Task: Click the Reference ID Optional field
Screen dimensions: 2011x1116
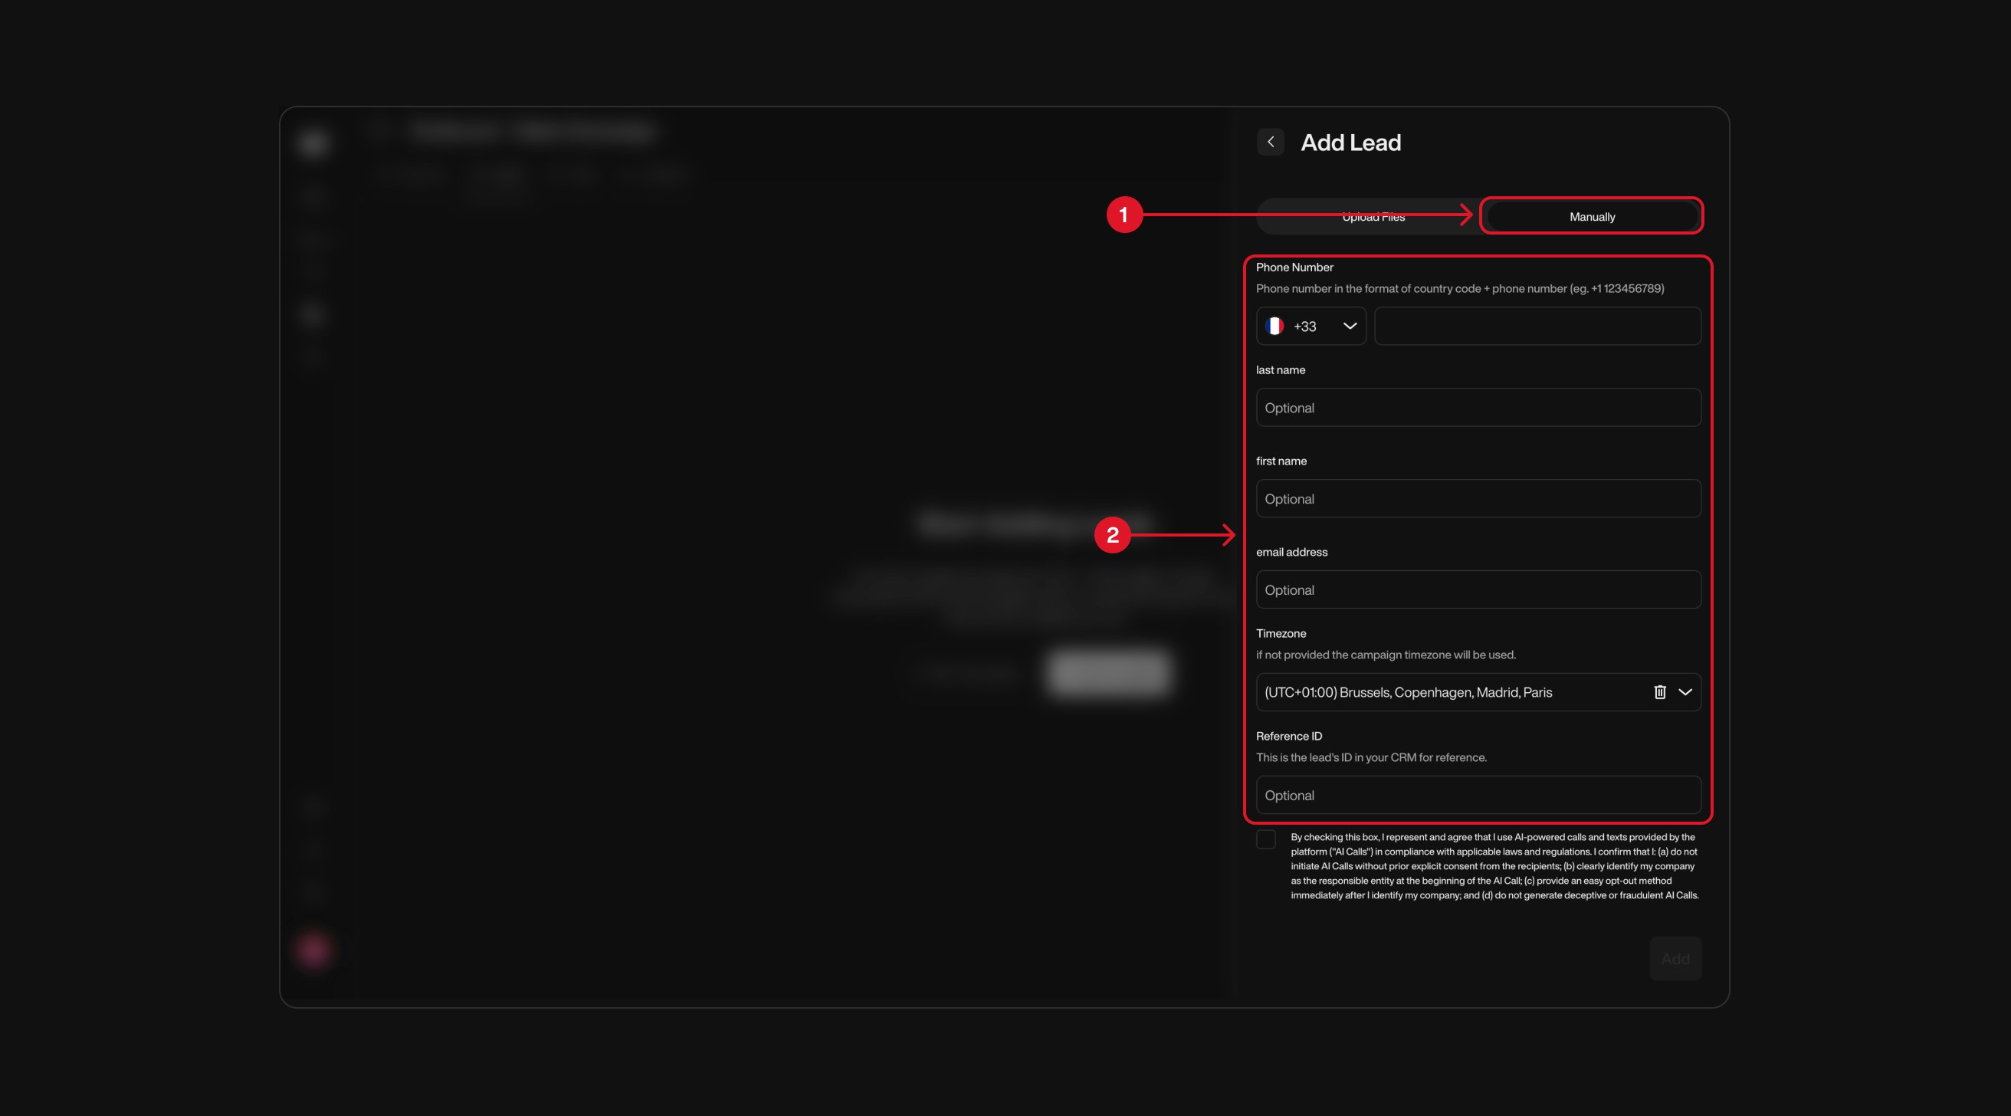Action: pos(1478,795)
